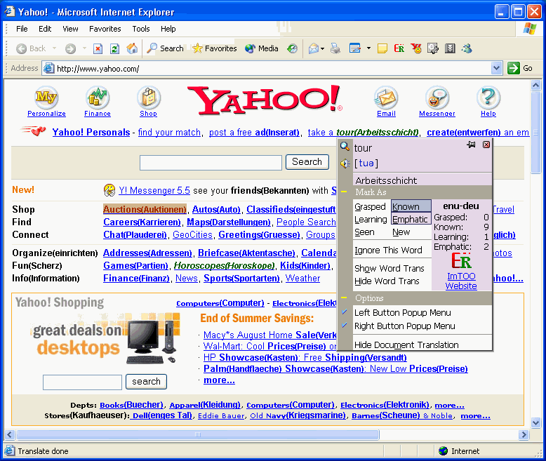The image size is (546, 461).
Task: Click the Yahoo Search button
Action: pyautogui.click(x=307, y=162)
